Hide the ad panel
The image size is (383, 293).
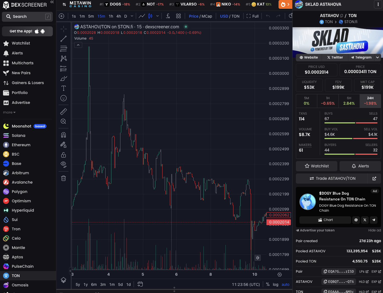(374, 230)
